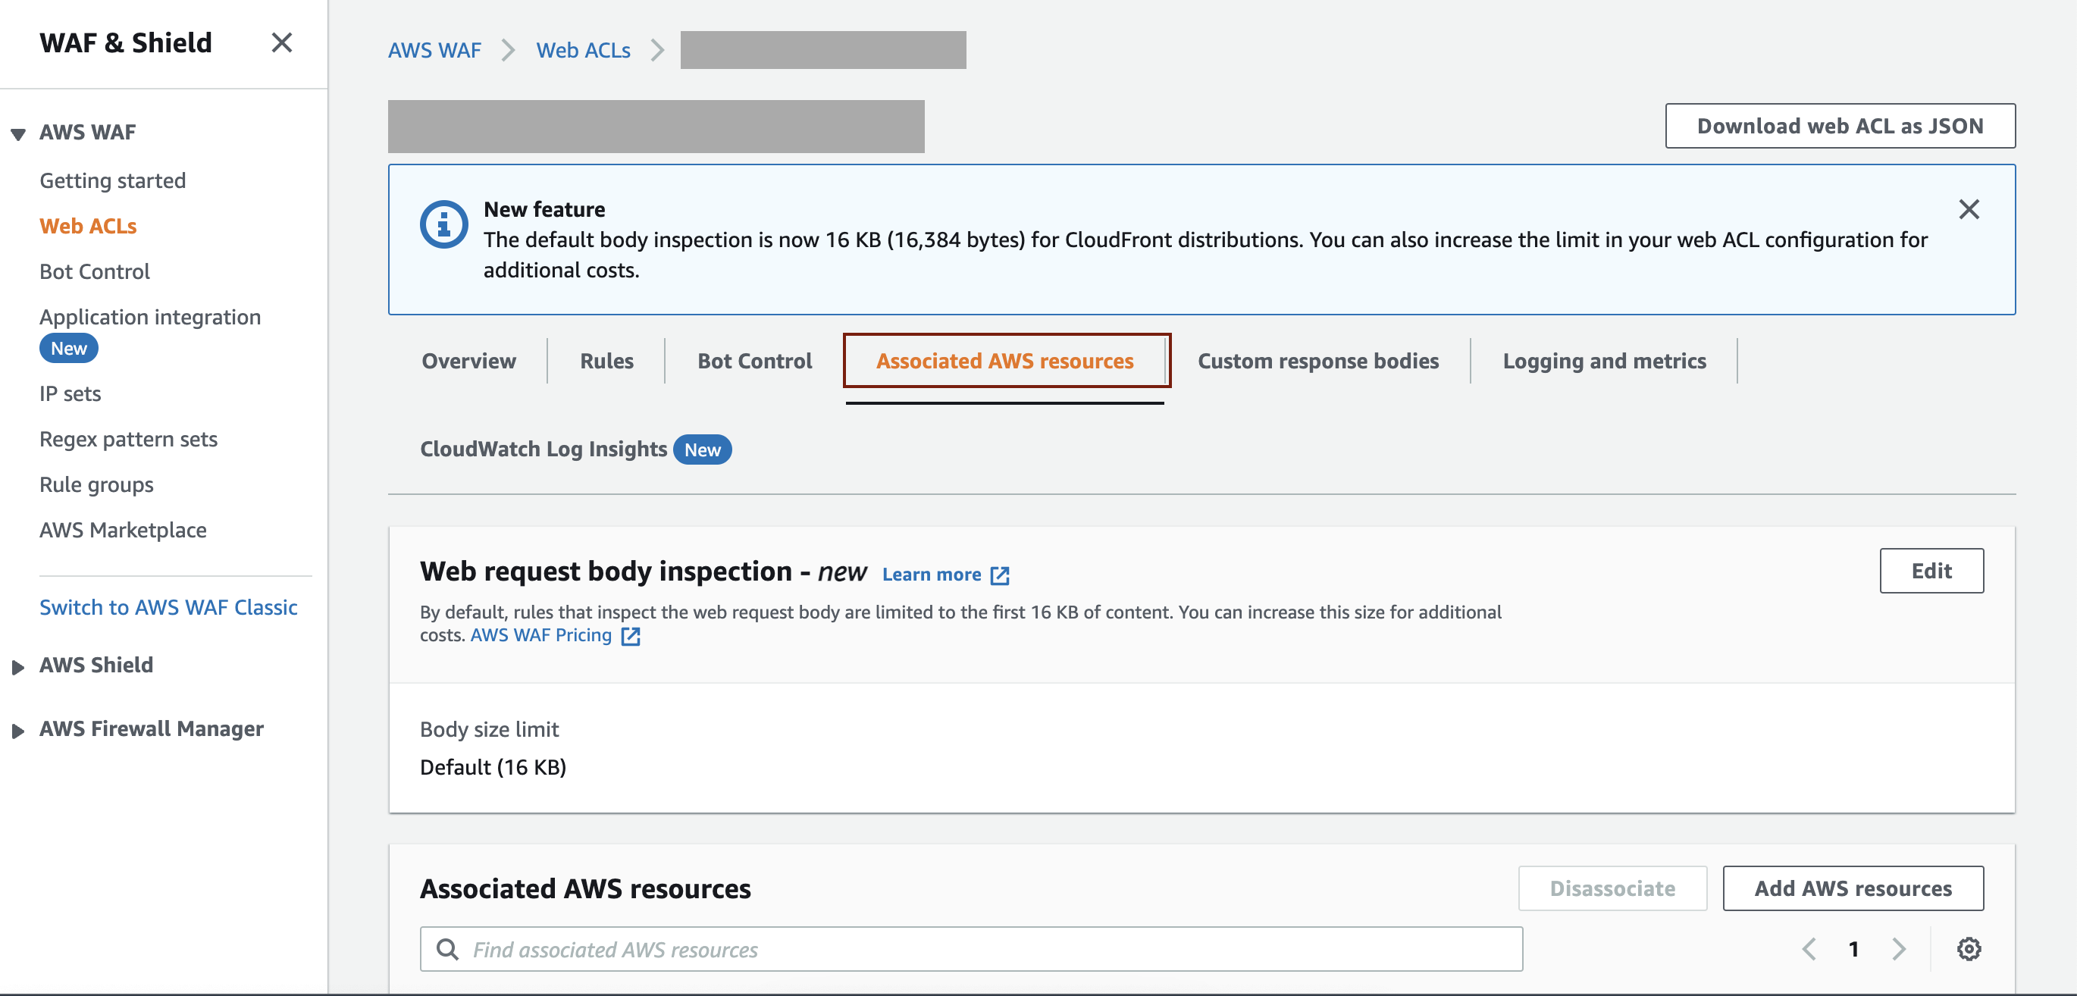The width and height of the screenshot is (2077, 996).
Task: Click the info icon in the banner
Action: pyautogui.click(x=443, y=224)
